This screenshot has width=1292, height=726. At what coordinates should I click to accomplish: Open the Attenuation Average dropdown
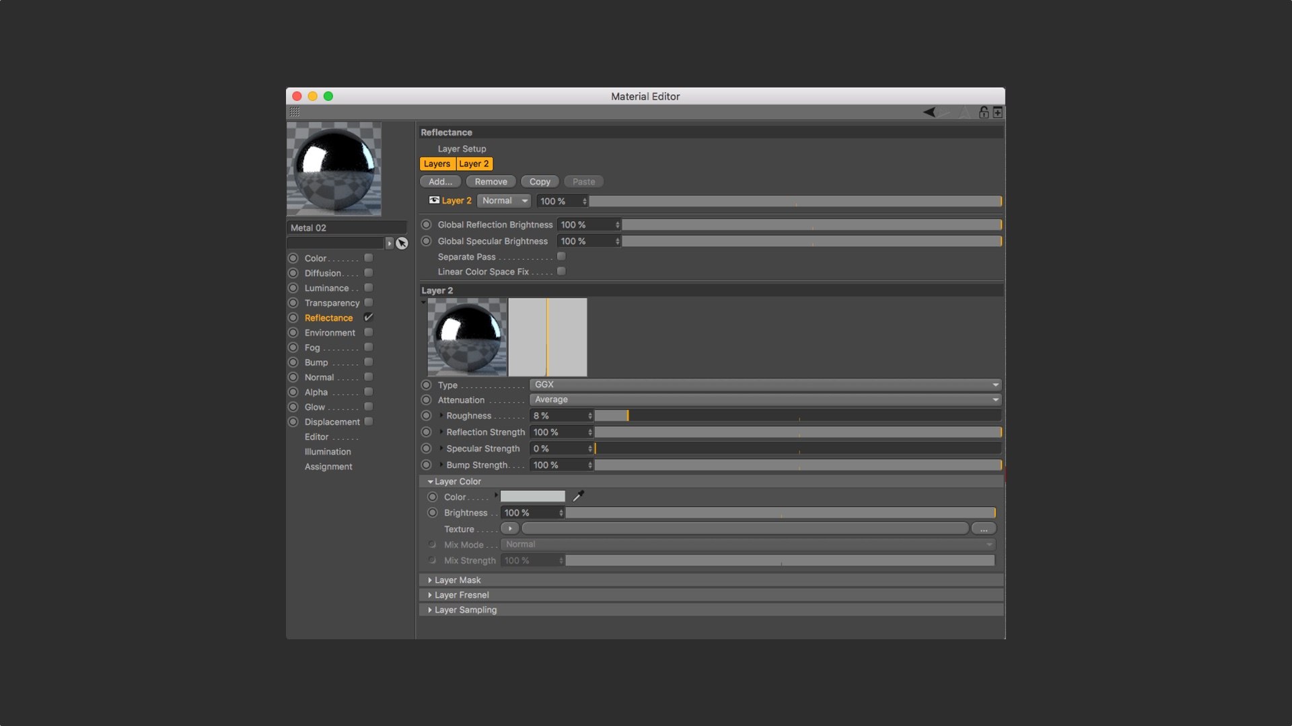pyautogui.click(x=766, y=399)
